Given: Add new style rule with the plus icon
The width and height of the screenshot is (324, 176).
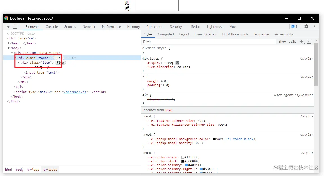Looking at the screenshot, I should (301, 42).
